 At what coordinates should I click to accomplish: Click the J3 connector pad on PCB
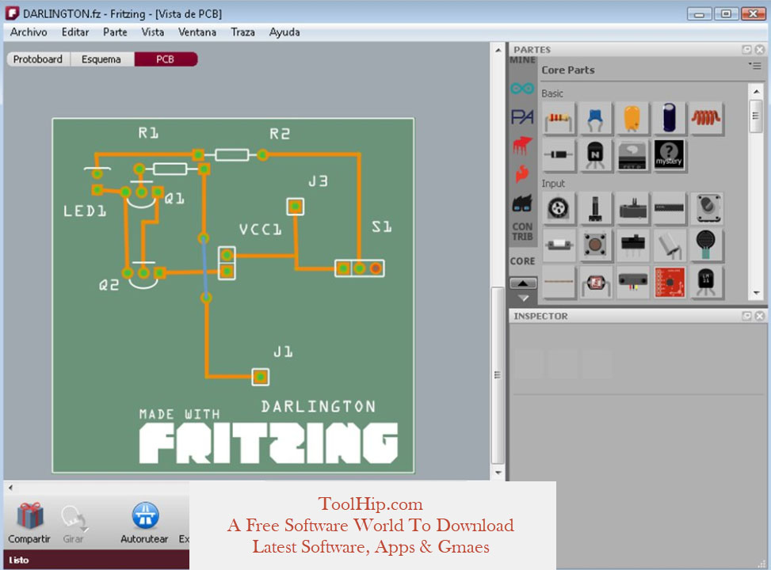coord(295,207)
